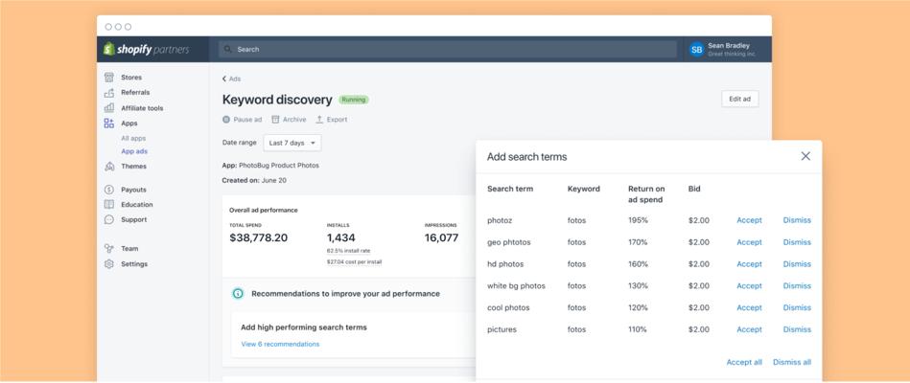Click the recommendations info icon
This screenshot has width=910, height=383.
click(238, 294)
